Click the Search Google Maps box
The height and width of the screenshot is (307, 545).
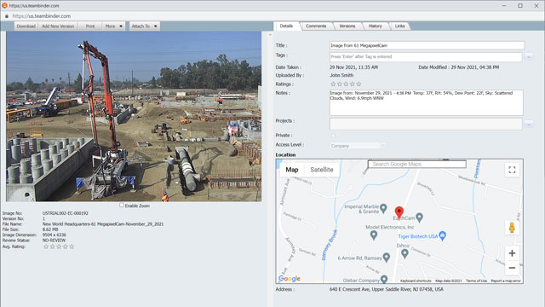[416, 164]
